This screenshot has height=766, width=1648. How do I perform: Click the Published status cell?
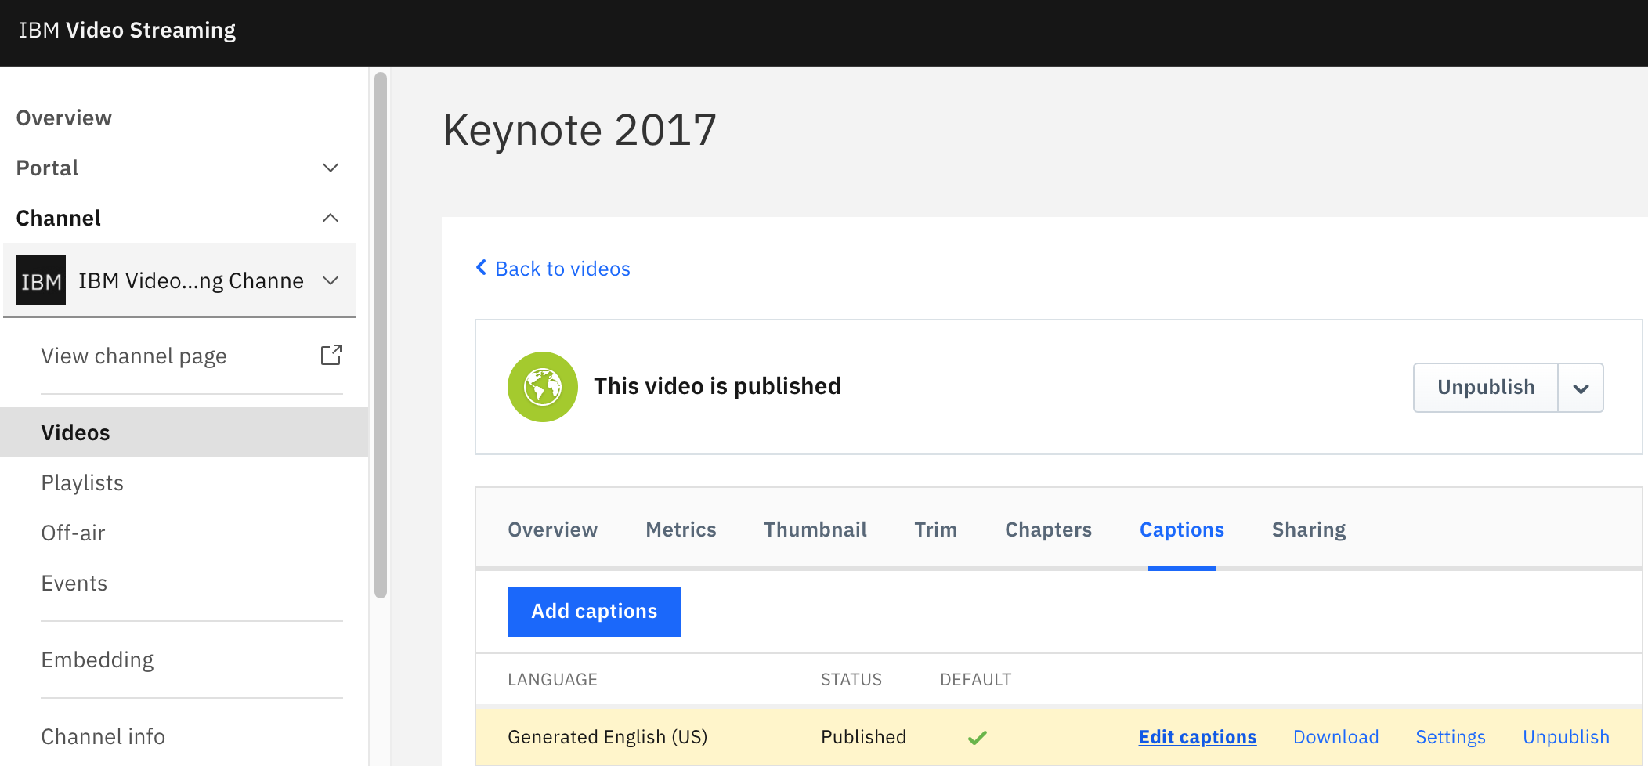(863, 737)
